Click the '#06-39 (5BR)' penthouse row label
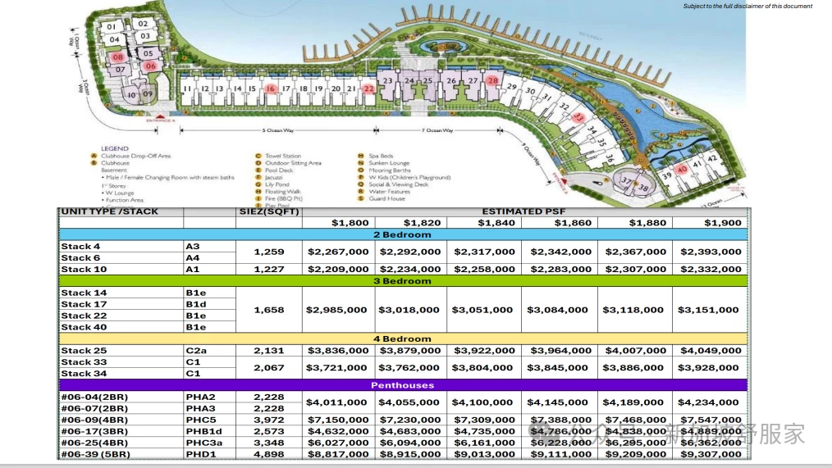Screen dimensions: 832x468 tap(95, 454)
